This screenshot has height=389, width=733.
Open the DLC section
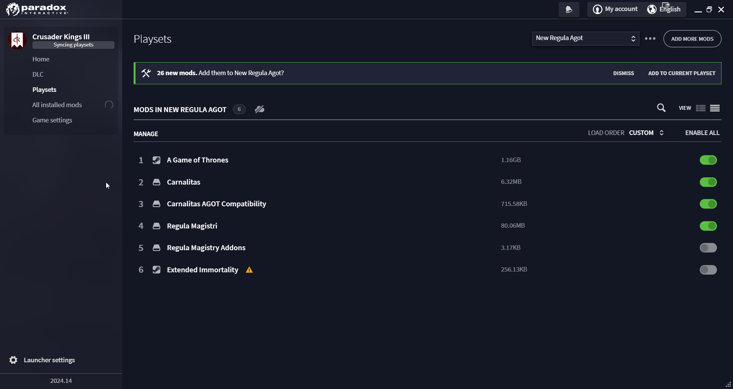(38, 74)
